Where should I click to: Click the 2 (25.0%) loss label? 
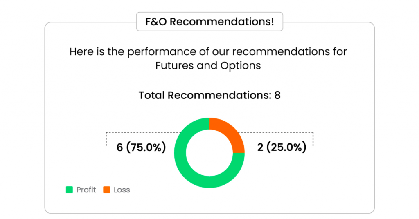(282, 147)
